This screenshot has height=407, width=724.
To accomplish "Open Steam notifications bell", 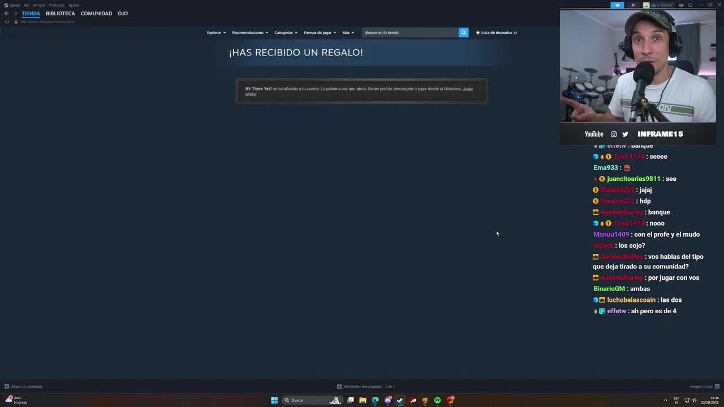I will pos(633,5).
